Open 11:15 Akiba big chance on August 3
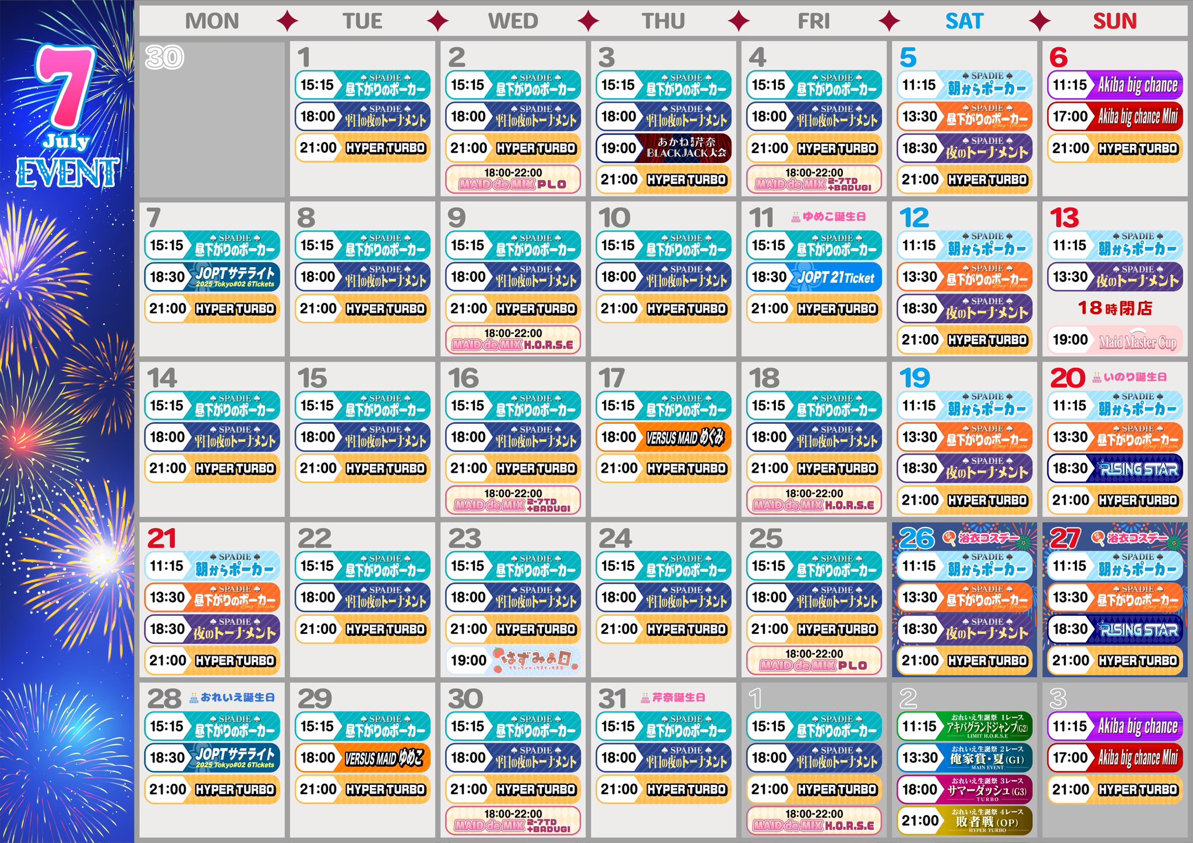This screenshot has width=1193, height=843. 1115,727
